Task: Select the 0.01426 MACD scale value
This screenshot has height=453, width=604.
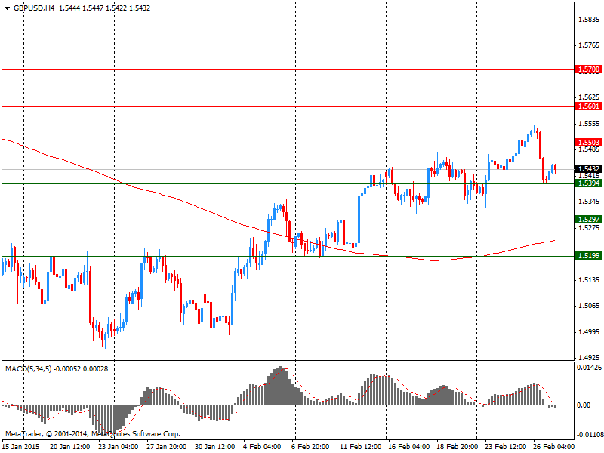Action: [590, 368]
